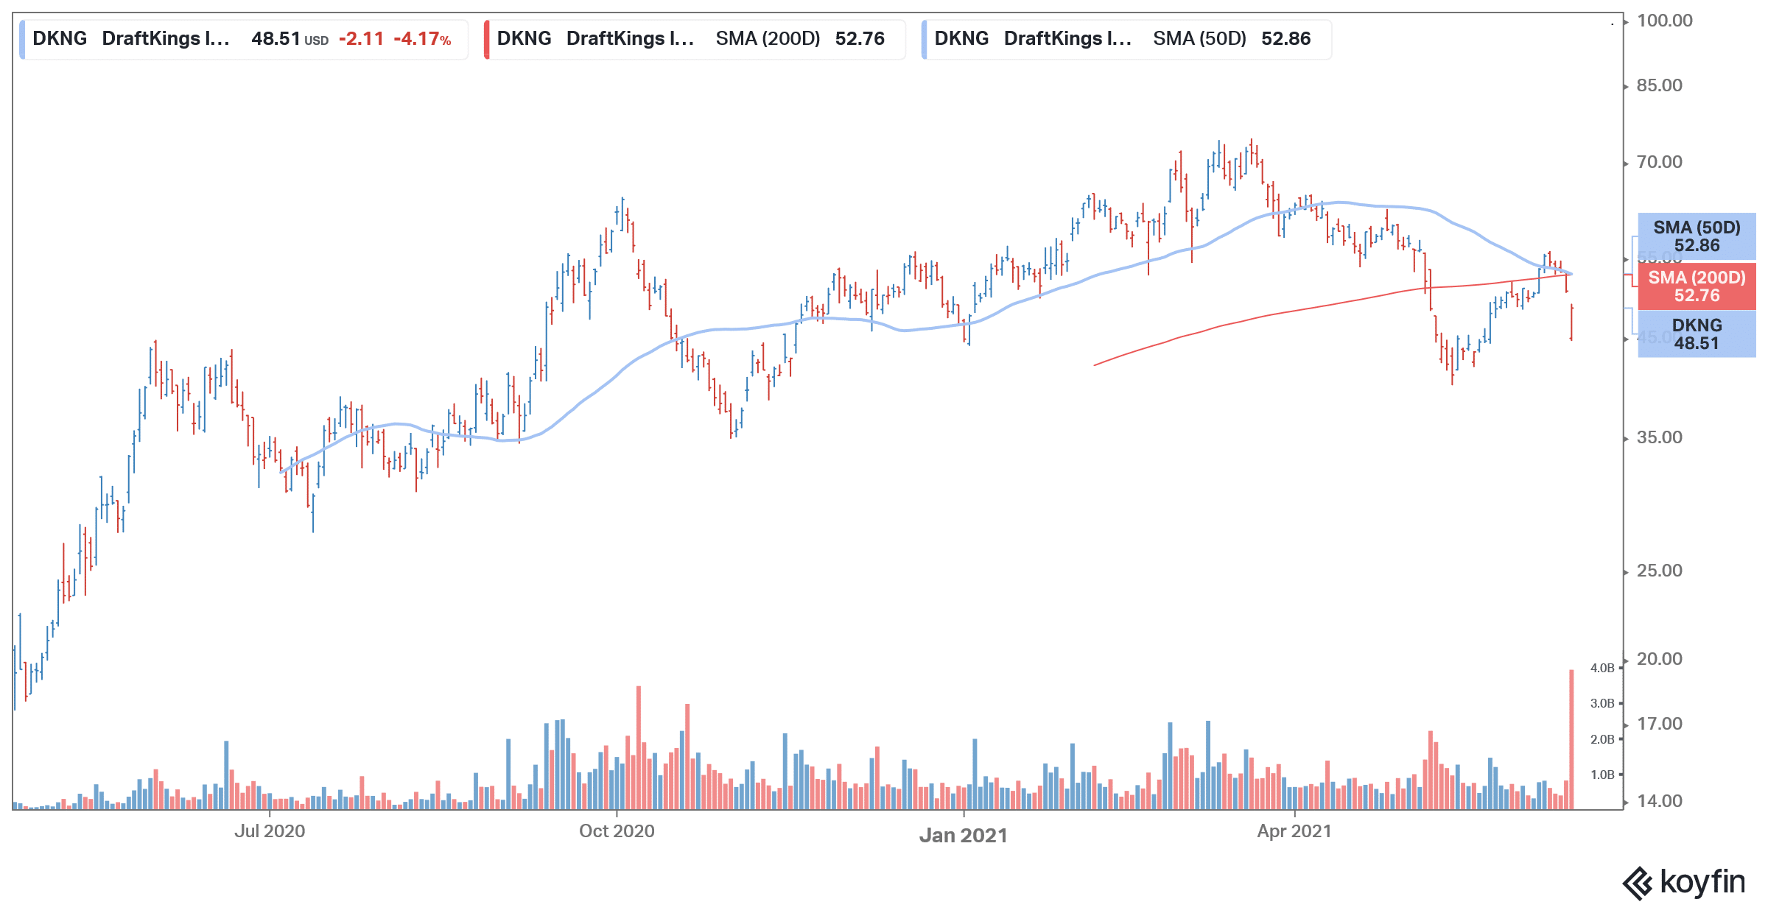
Task: Click the SMA (200D) 52.76 axis label
Action: tap(1697, 286)
